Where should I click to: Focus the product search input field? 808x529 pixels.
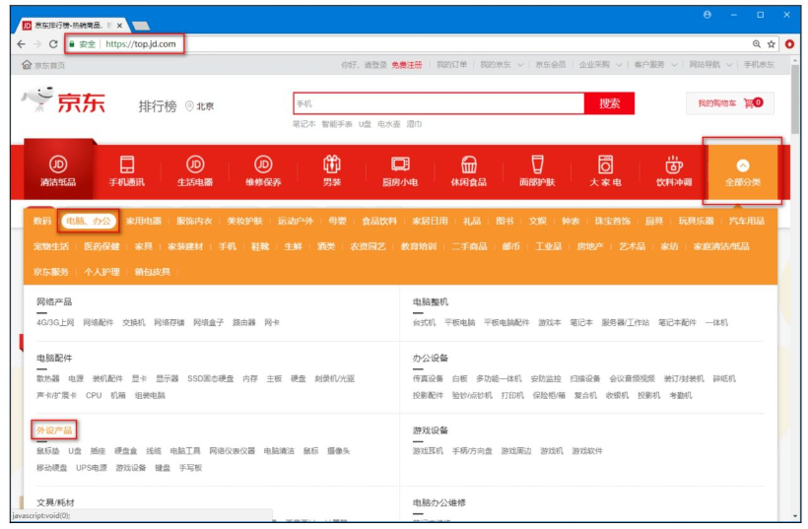pos(439,103)
